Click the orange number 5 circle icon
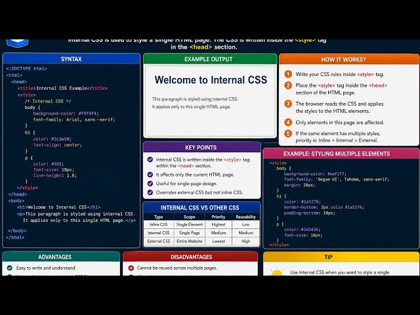Image resolution: width=420 pixels, height=315 pixels. point(288,133)
